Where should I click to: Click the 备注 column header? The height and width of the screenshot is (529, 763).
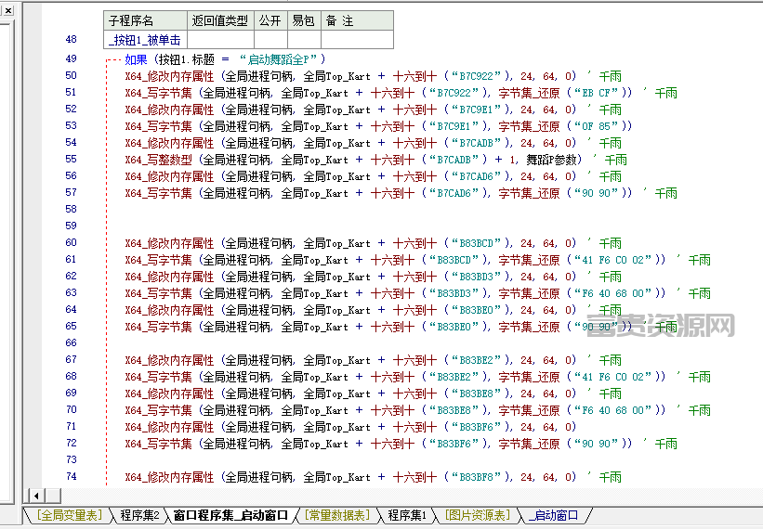357,21
